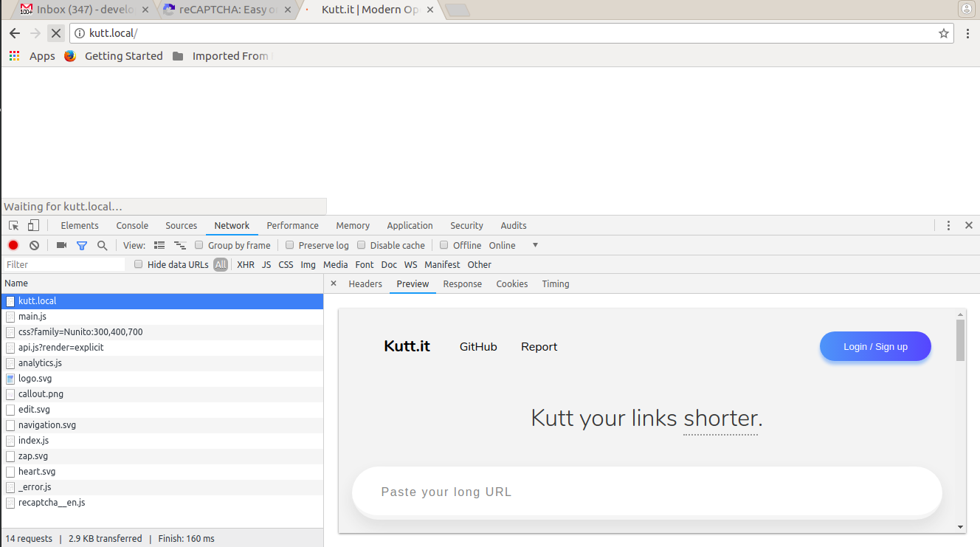Enable the Preserve log checkbox
The width and height of the screenshot is (980, 547).
coord(289,244)
